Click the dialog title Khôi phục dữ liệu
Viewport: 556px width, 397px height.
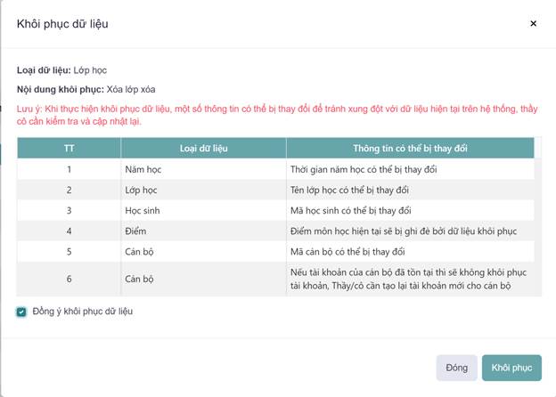[x=62, y=24]
